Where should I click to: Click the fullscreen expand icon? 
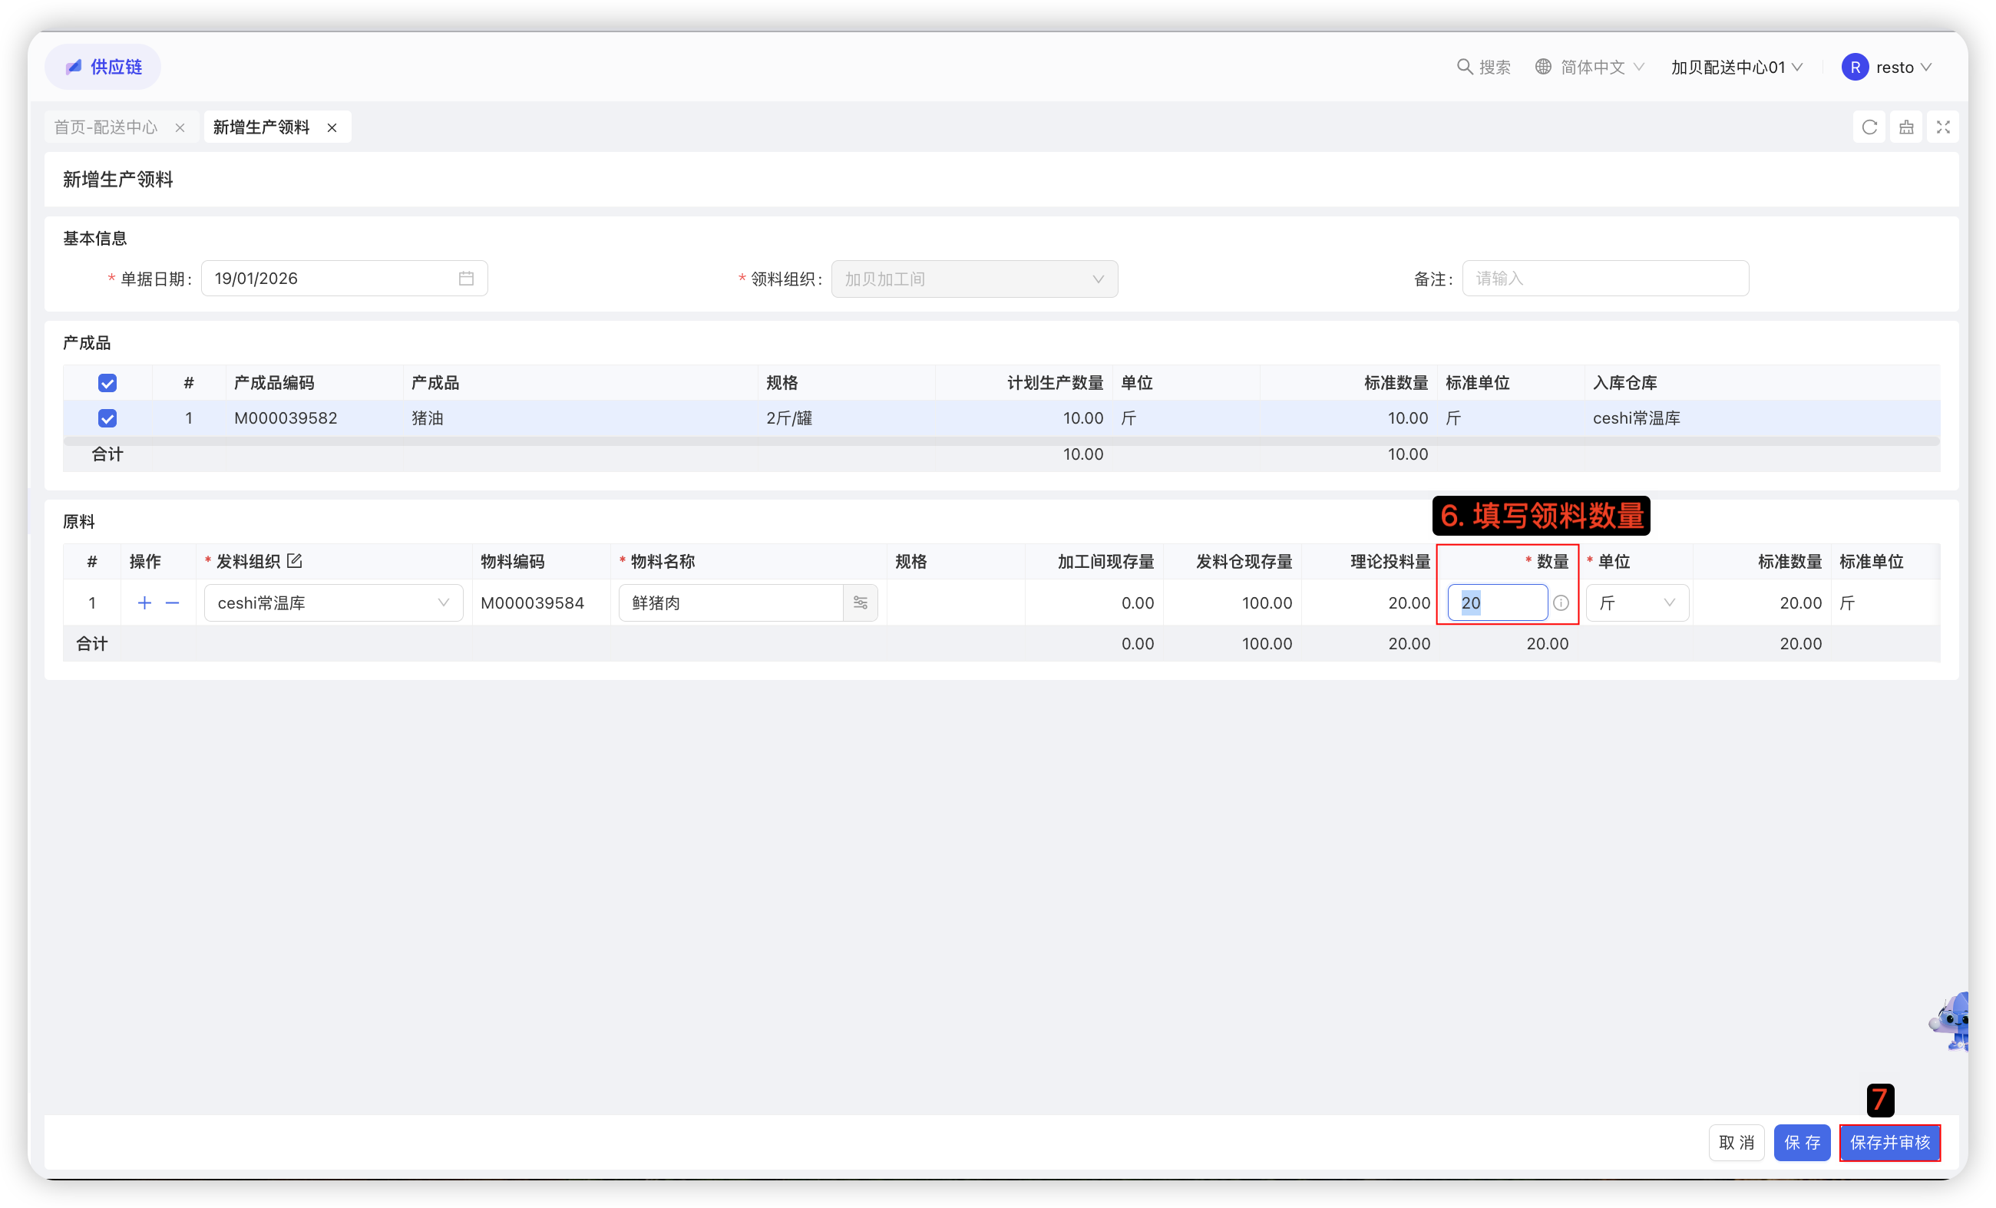tap(1942, 127)
